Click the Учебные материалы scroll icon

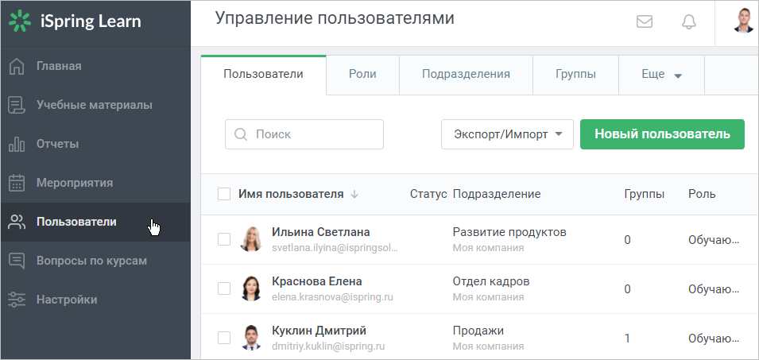17,105
